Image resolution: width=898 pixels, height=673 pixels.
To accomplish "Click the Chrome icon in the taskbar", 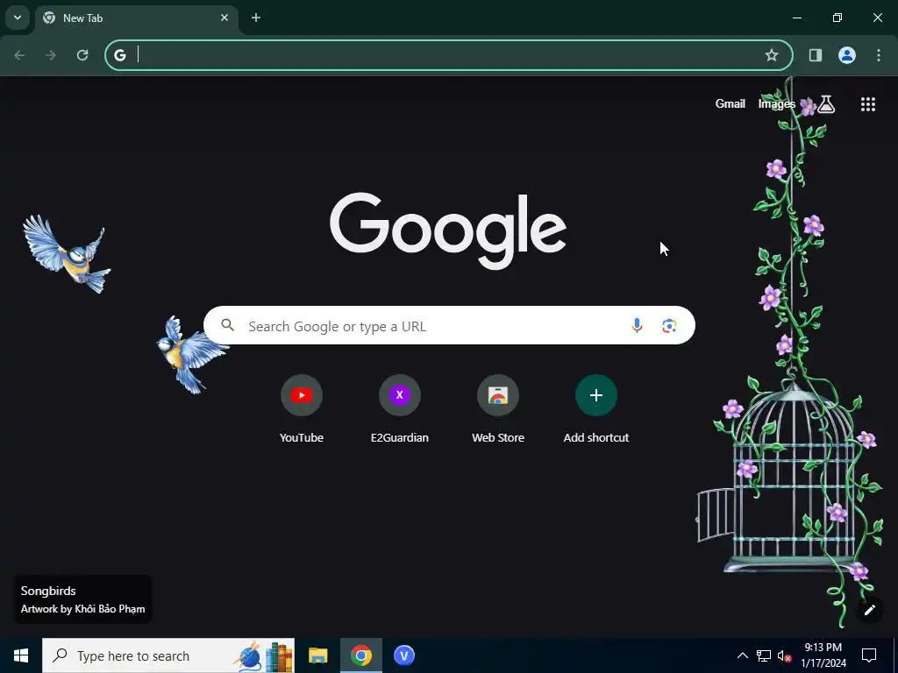I will pyautogui.click(x=360, y=655).
